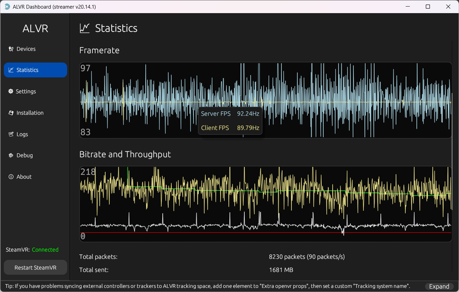Switch to the Statistics tab
The width and height of the screenshot is (459, 292).
35,70
